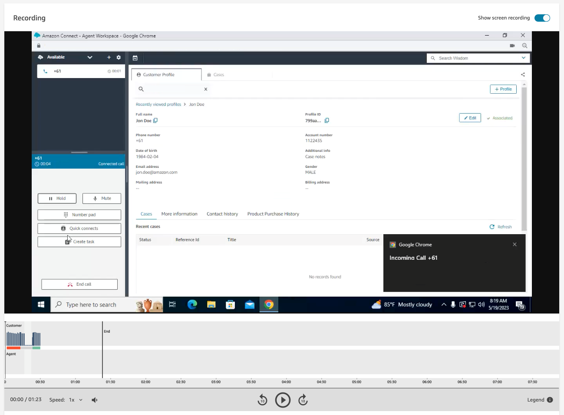
Task: Open the agent panel settings gear
Action: 119,57
